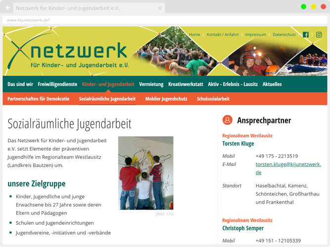Open the Kontakt / Anfahrt link
This screenshot has height=247, width=330.
[223, 35]
